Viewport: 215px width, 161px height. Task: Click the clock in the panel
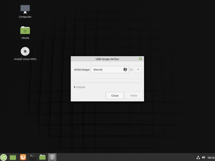point(211,158)
